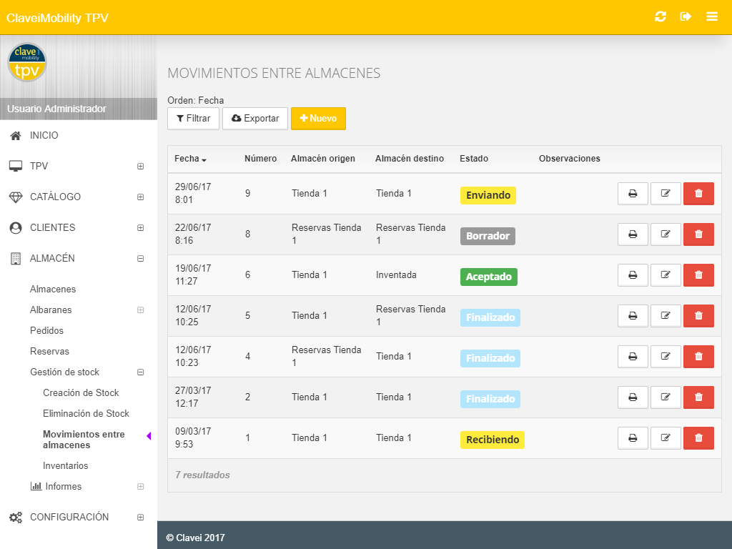Click the logout icon in header

coord(686,17)
